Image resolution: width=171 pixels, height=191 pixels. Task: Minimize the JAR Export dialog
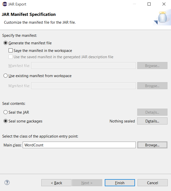pyautogui.click(x=134, y=4)
